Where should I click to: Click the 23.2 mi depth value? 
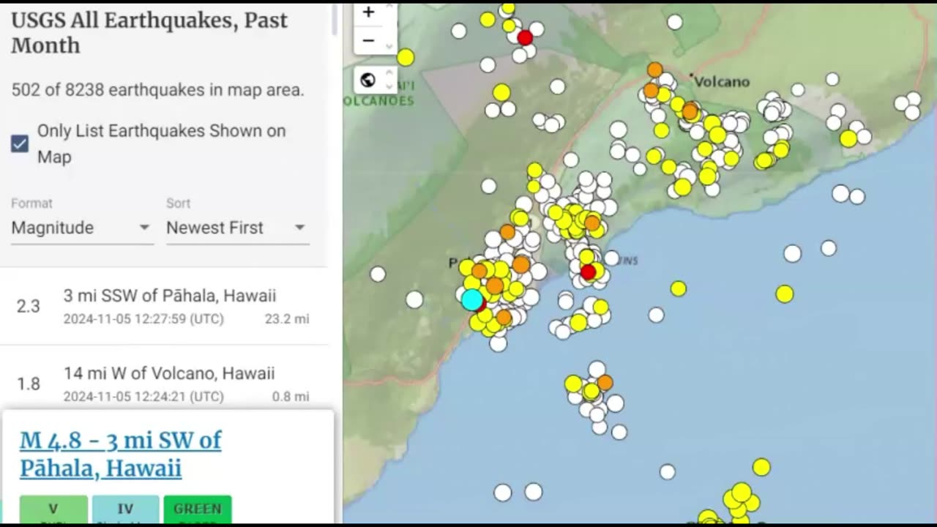(x=287, y=319)
